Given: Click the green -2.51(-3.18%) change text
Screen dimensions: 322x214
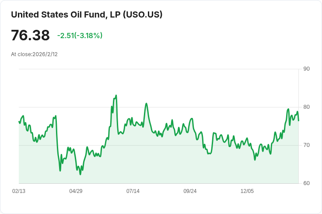Looking at the screenshot, I should (80, 36).
